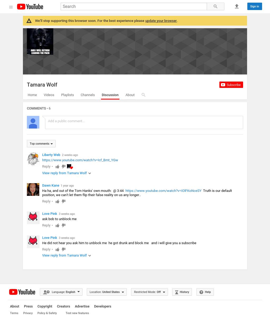Expand reply from Tamara Wolf under Liberty Web
This screenshot has width=270, height=322.
pyautogui.click(x=66, y=173)
